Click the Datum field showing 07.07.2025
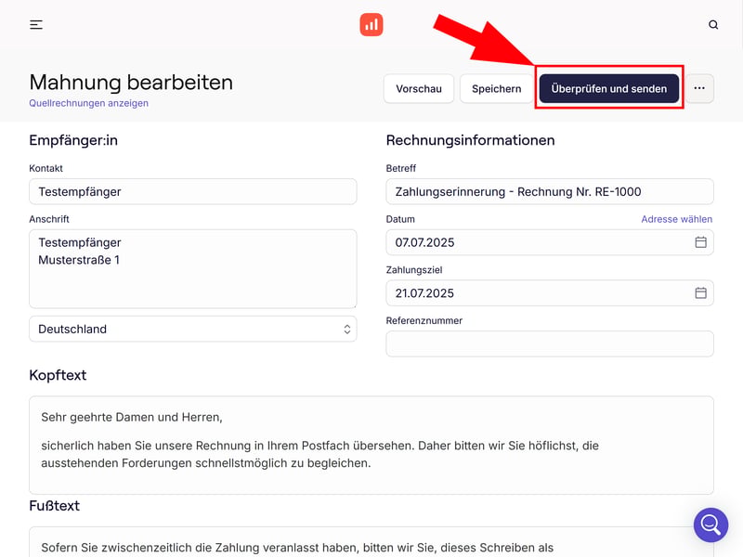 539,242
